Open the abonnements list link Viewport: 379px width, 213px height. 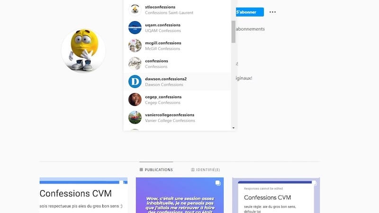tap(250, 29)
